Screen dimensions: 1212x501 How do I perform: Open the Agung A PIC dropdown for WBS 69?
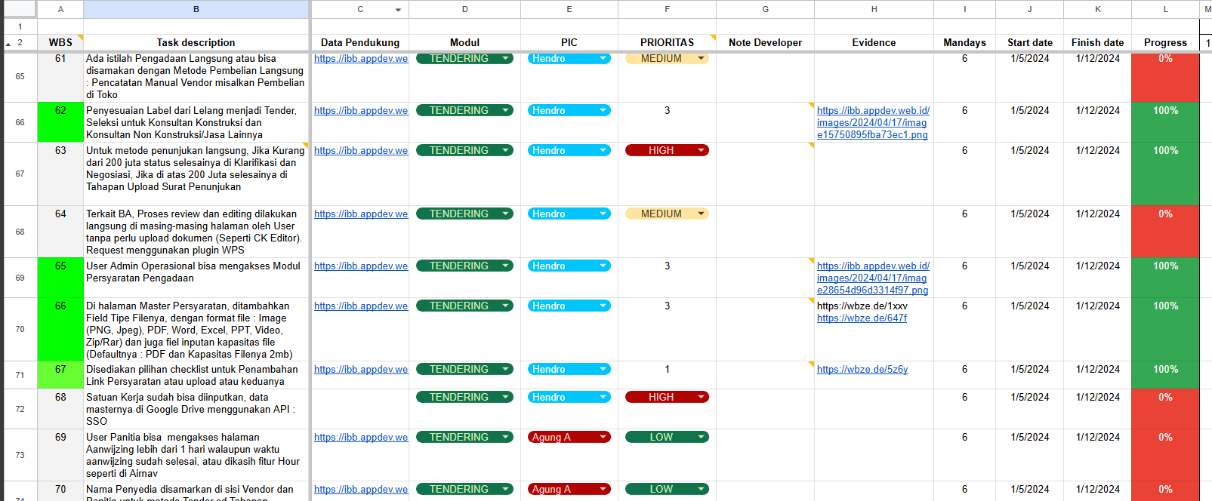click(x=603, y=438)
